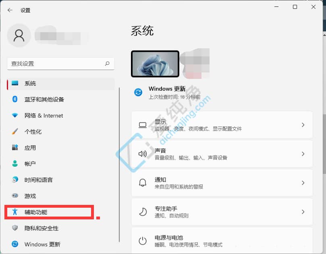This screenshot has width=326, height=254.
Task: Open 帐户 settings page
Action: [61, 164]
